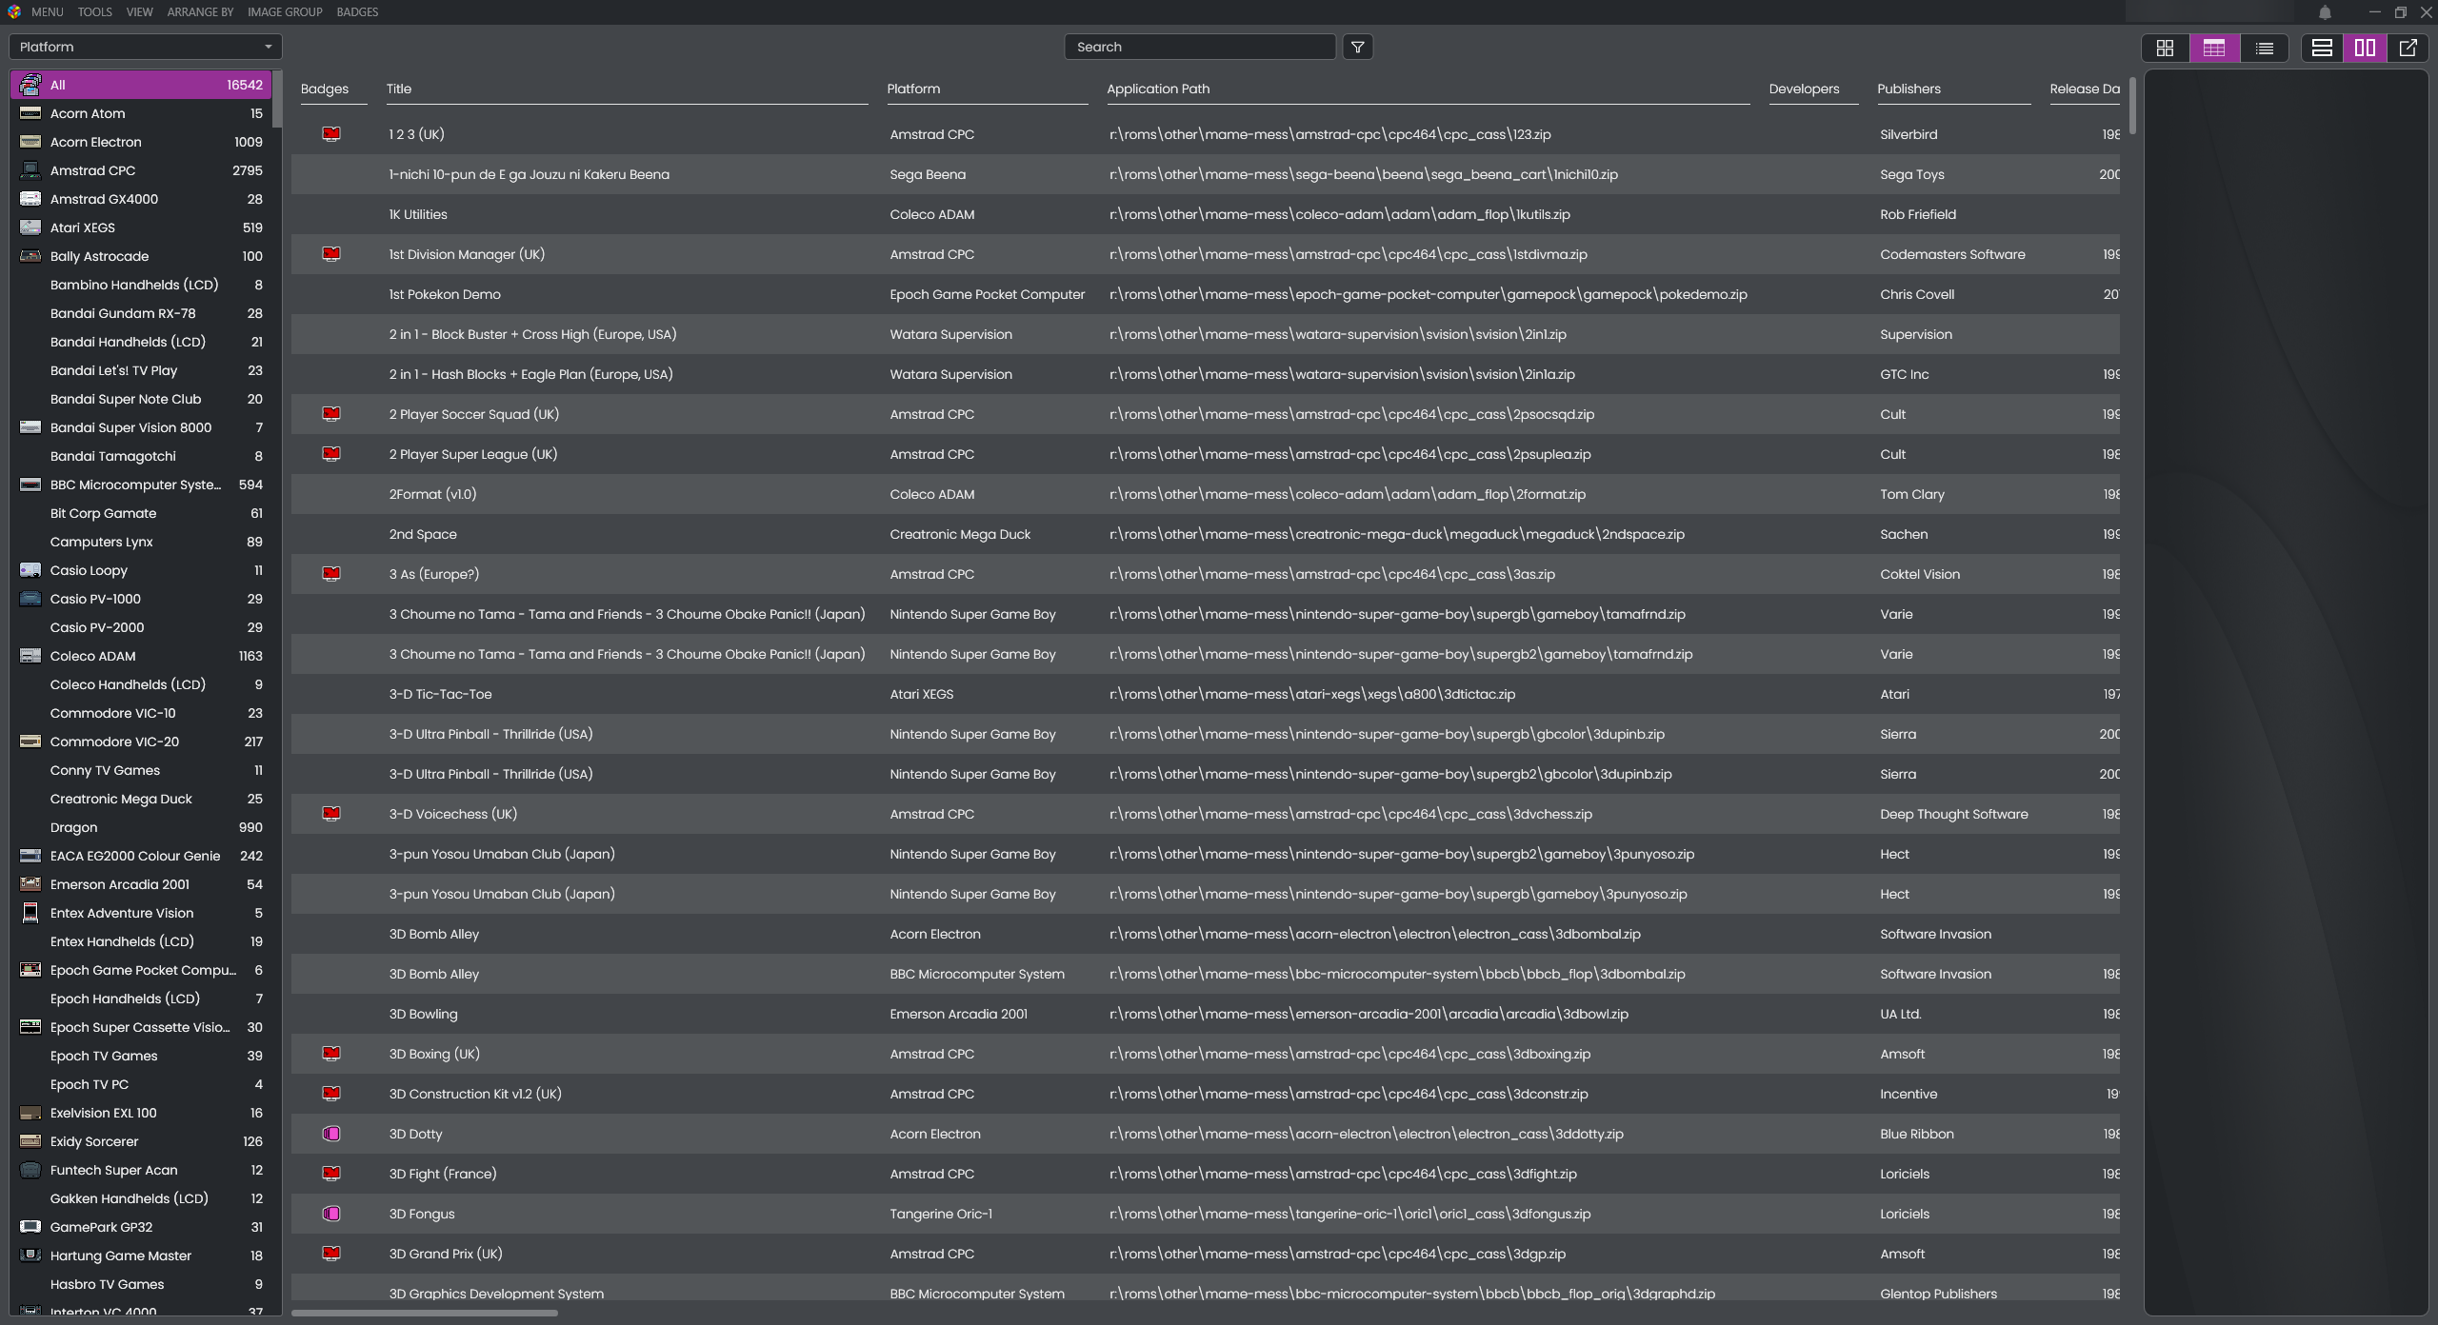2438x1325 pixels.
Task: Select Amstrad GX4000 platform icon
Action: pos(30,199)
